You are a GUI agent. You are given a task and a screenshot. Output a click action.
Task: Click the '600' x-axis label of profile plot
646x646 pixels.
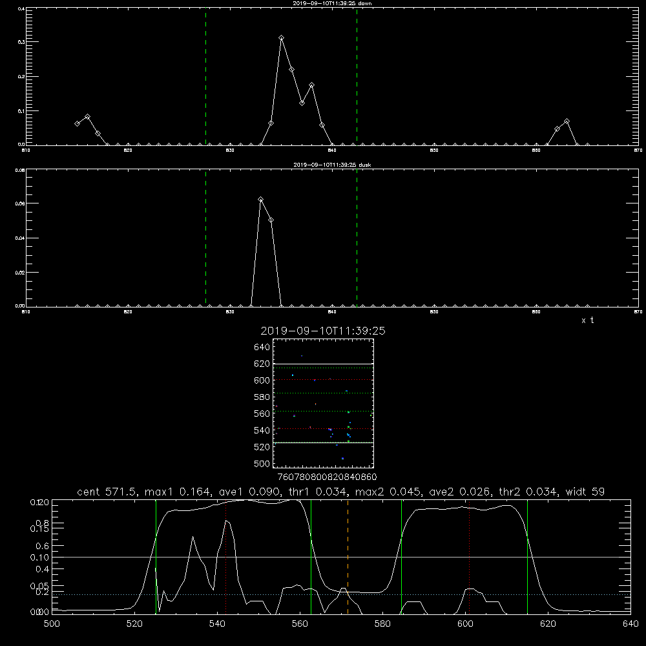coord(465,624)
